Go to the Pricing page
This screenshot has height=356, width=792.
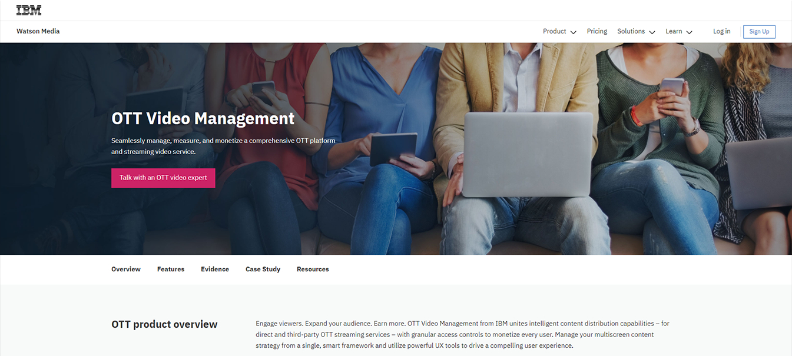click(x=597, y=31)
